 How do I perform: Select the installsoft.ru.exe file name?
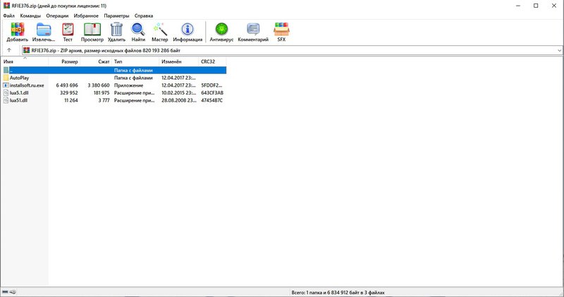27,85
